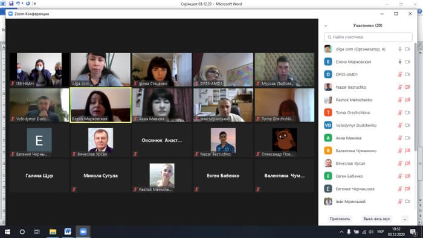This screenshot has height=238, width=423.
Task: Click the camera icon for Елена Марковская
Action: click(407, 62)
